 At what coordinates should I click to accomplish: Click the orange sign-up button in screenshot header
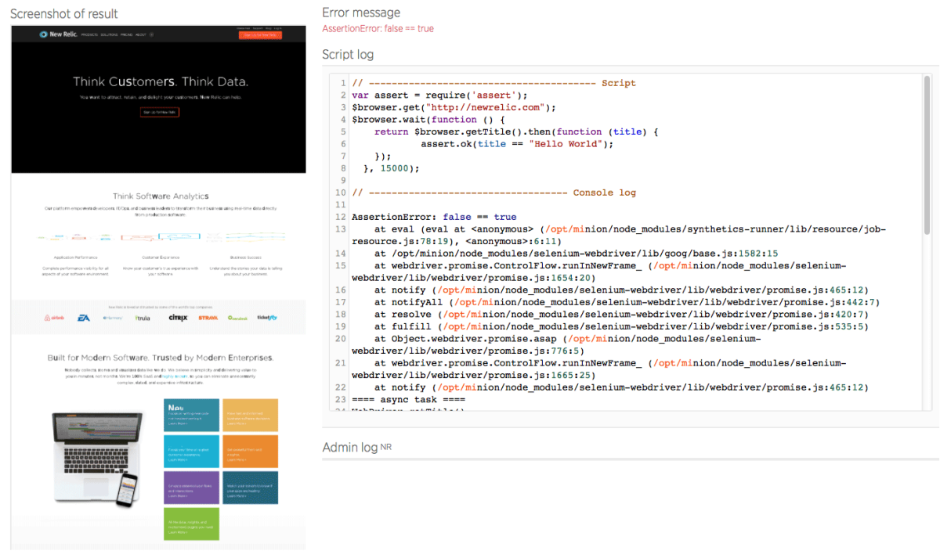(x=259, y=34)
